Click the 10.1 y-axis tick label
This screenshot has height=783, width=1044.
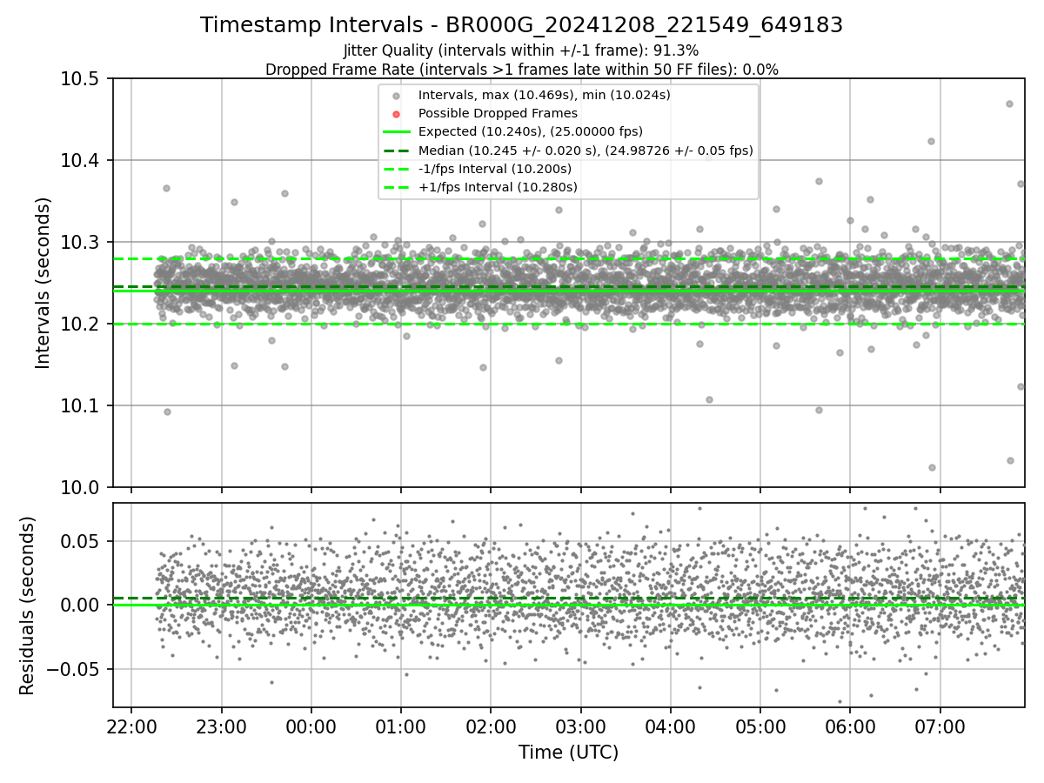pyautogui.click(x=81, y=406)
